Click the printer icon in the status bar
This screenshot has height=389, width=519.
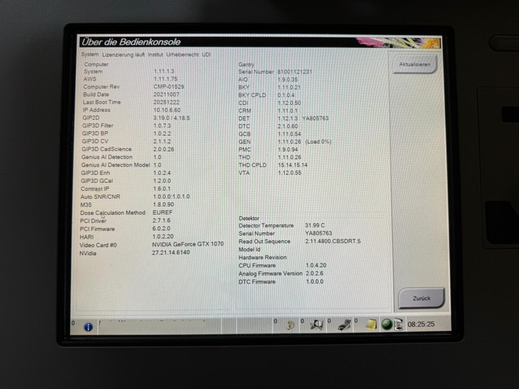point(343,325)
